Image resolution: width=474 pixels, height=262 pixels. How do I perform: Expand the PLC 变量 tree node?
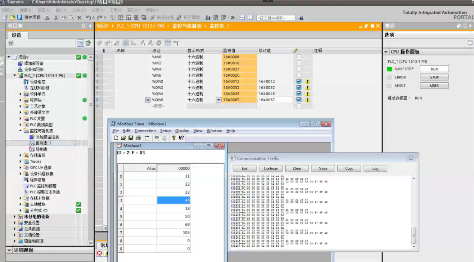click(21, 118)
